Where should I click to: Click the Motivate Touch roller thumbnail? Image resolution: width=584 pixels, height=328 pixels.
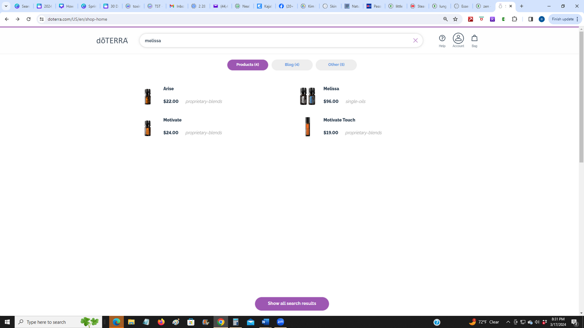[x=308, y=127]
